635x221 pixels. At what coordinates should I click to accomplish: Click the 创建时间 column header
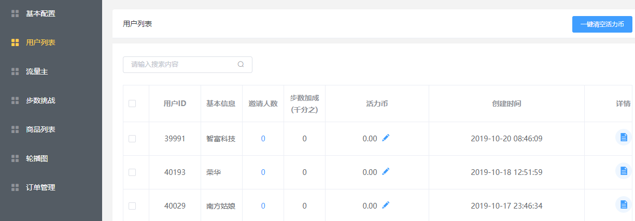click(506, 104)
